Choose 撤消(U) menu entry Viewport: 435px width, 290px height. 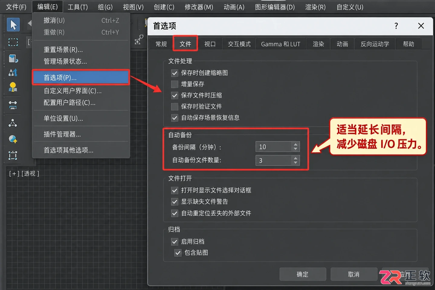click(81, 21)
